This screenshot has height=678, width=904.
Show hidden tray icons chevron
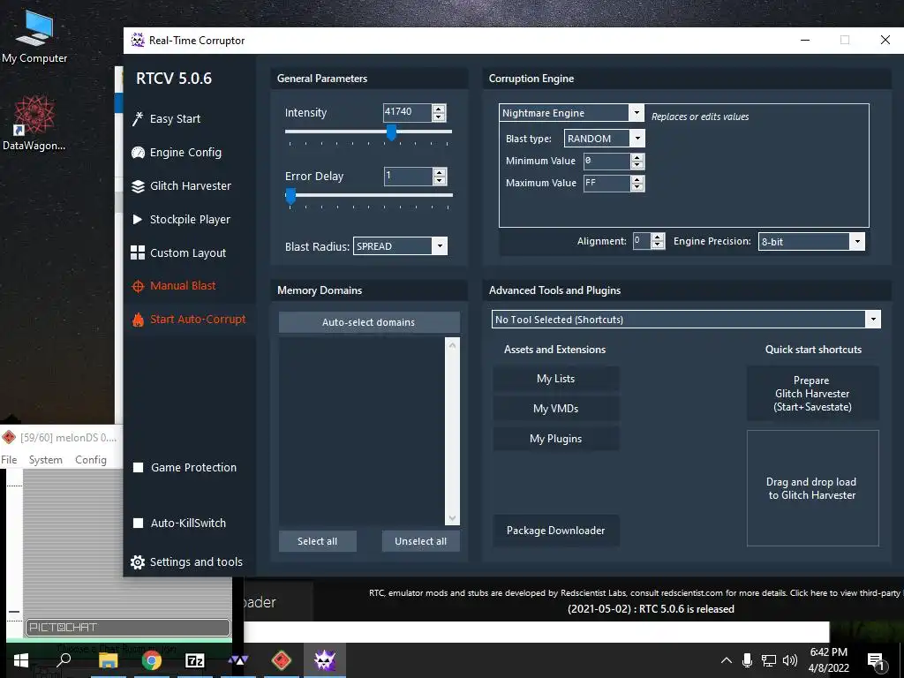tap(727, 660)
